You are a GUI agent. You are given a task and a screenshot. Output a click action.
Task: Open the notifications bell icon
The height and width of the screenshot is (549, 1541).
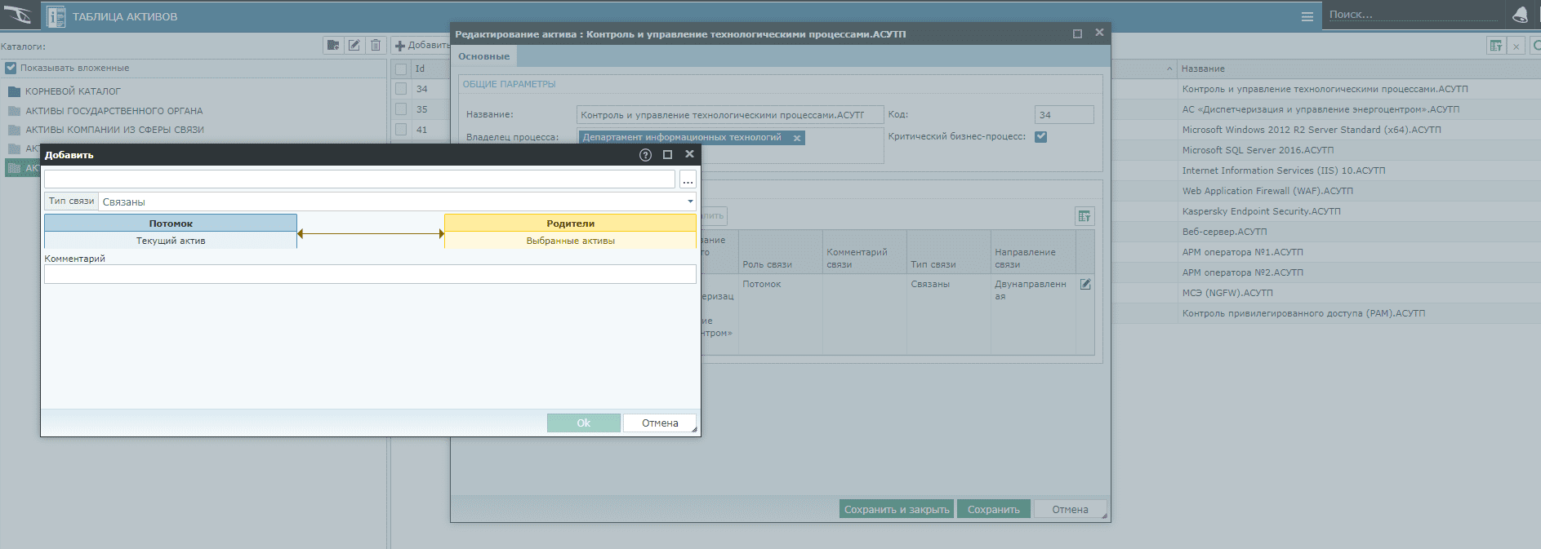click(x=1520, y=15)
